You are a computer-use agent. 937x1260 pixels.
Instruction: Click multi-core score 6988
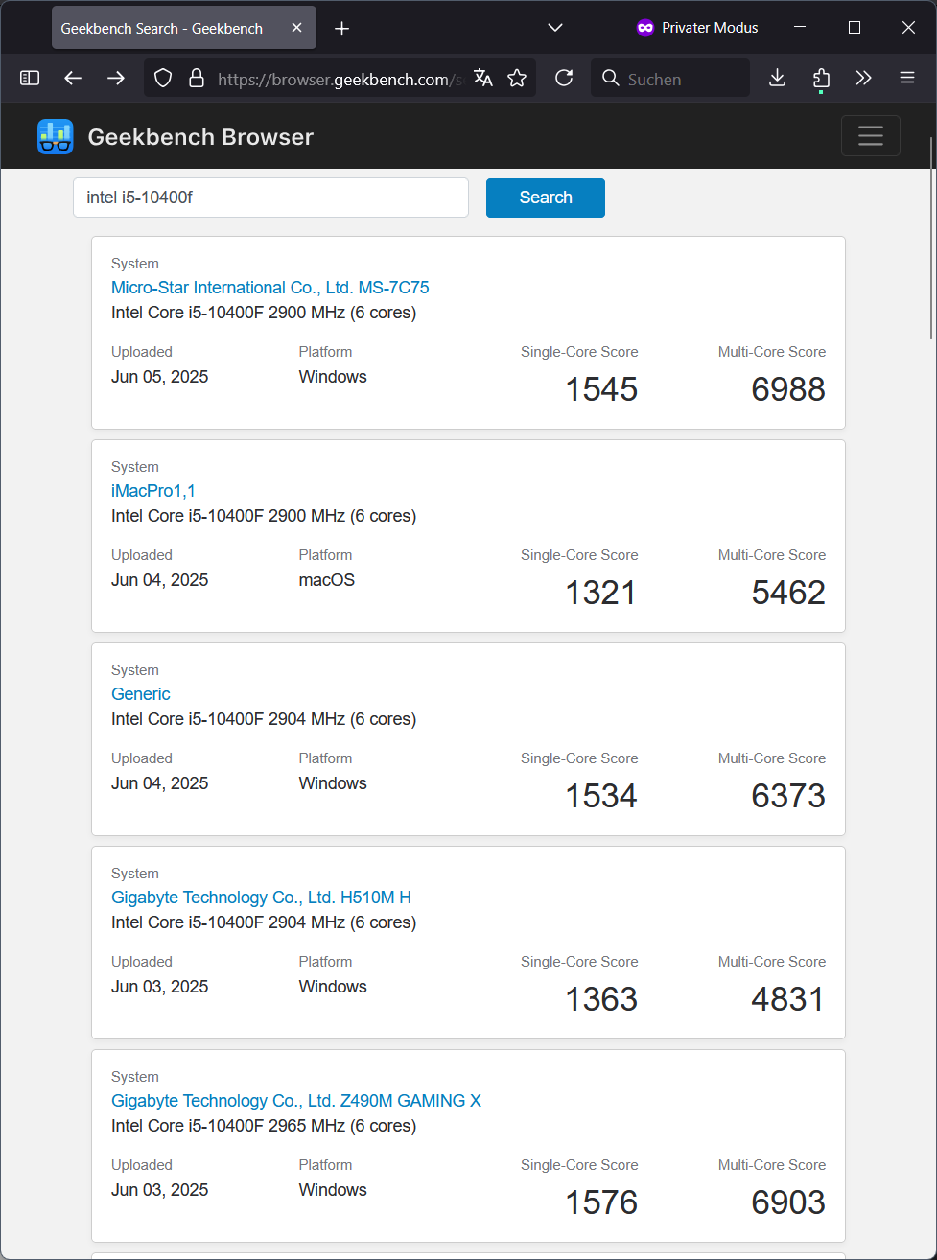coord(788,389)
